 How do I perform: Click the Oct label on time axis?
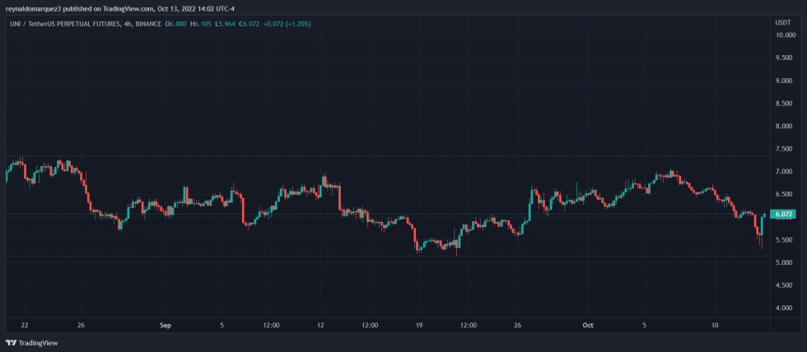tap(587, 325)
